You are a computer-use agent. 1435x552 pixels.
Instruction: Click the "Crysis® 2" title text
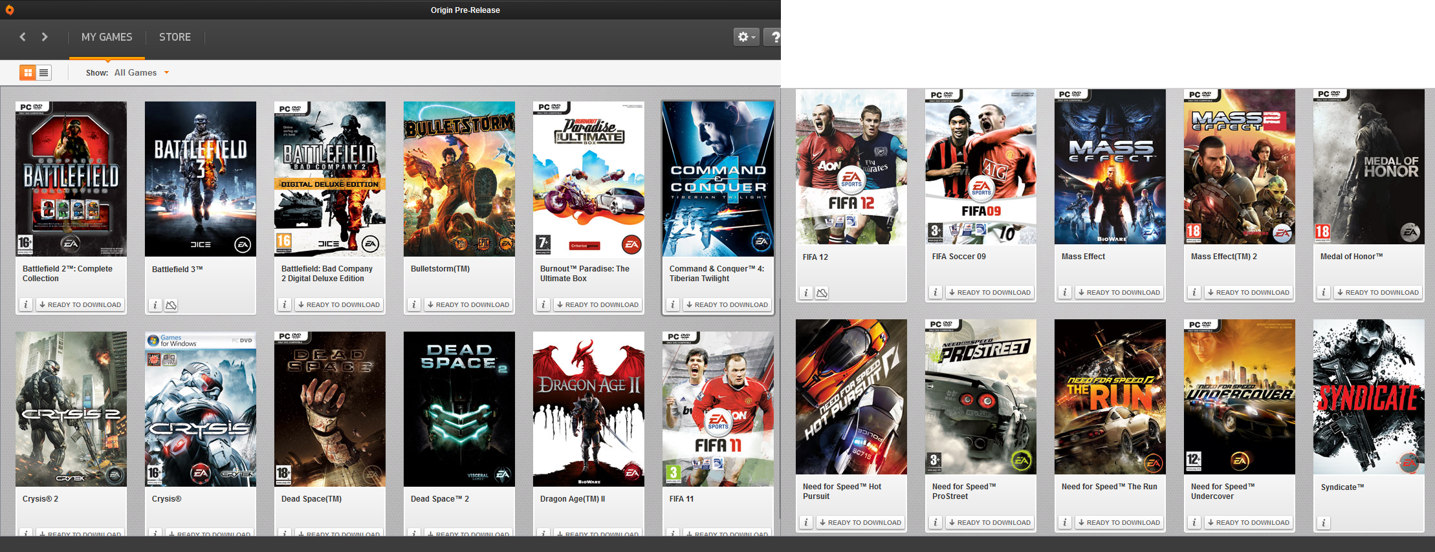coord(41,499)
